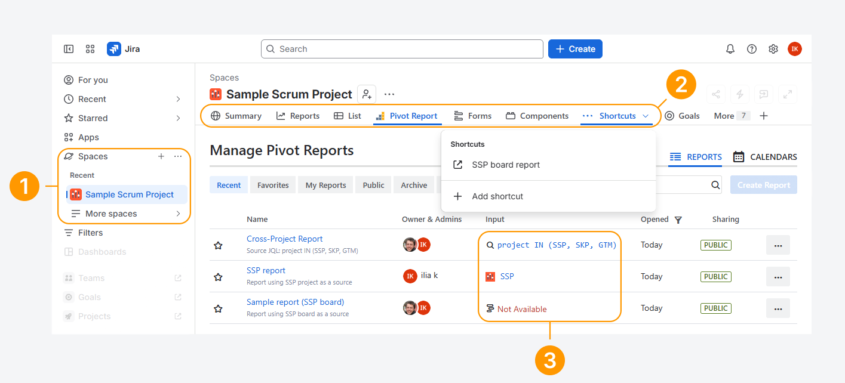This screenshot has width=845, height=383.
Task: Open actions menu for Cross-Project Report
Action: coord(778,245)
